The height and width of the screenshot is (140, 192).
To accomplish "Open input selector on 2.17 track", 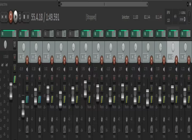I will [x=96, y=57].
